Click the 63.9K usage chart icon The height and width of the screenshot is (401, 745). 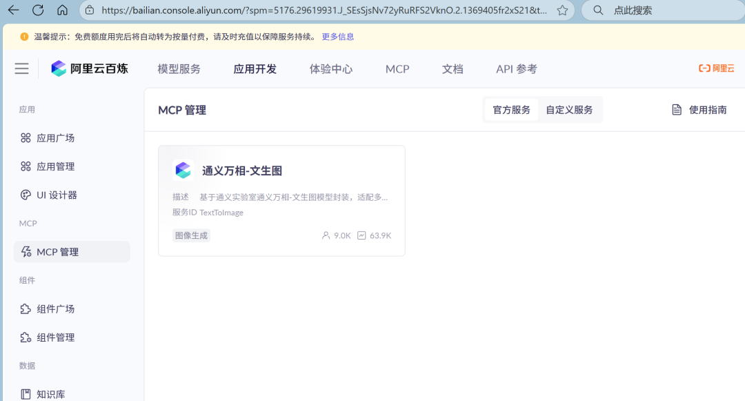click(361, 235)
